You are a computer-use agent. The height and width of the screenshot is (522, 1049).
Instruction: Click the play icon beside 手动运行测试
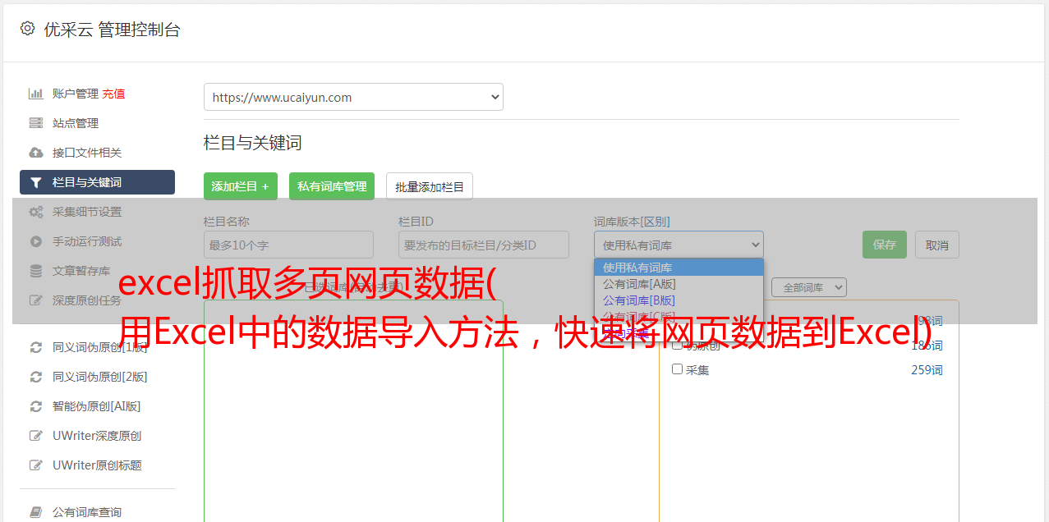tap(36, 241)
